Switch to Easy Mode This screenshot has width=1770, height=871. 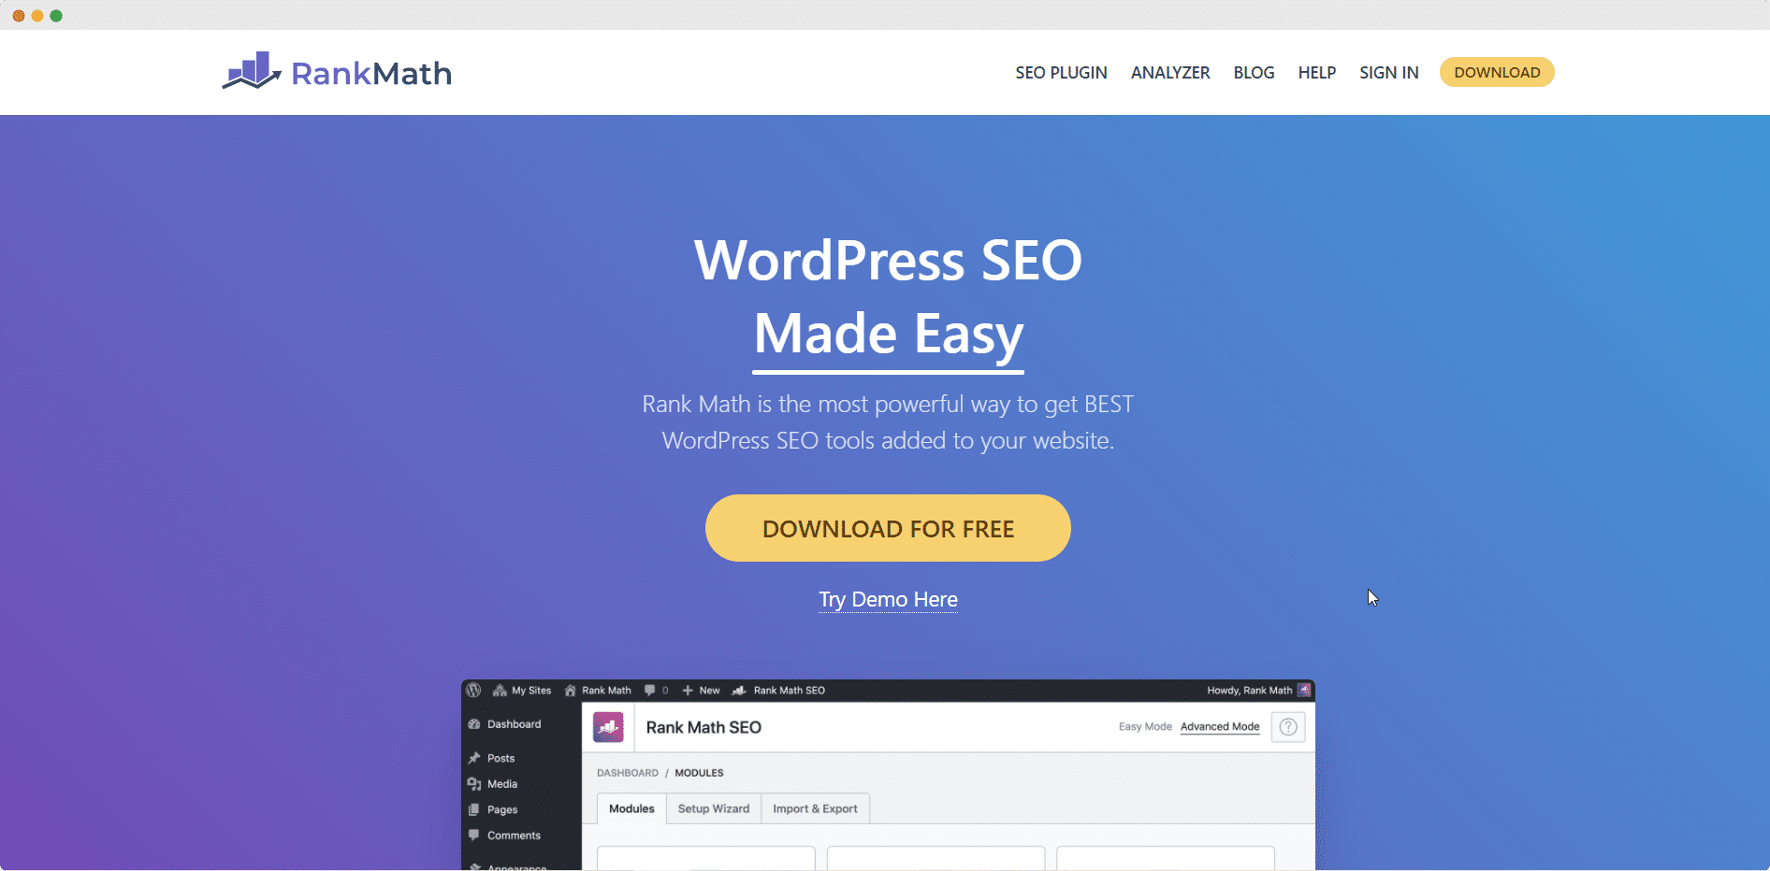tap(1145, 727)
